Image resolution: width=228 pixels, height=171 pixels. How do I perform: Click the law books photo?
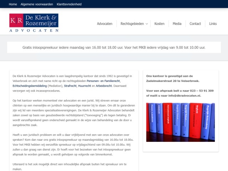coord(181,122)
